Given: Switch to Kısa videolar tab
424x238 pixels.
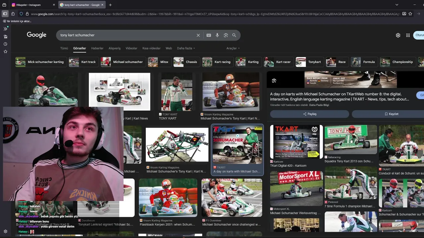Looking at the screenshot, I should (151, 48).
